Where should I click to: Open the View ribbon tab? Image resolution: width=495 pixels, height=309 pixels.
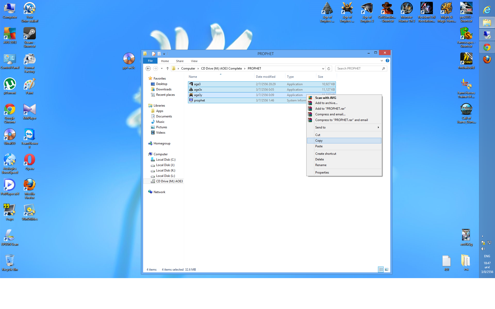(x=194, y=61)
